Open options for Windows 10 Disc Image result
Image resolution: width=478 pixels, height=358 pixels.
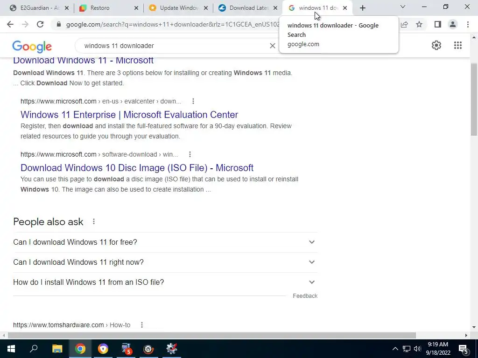[x=190, y=154]
